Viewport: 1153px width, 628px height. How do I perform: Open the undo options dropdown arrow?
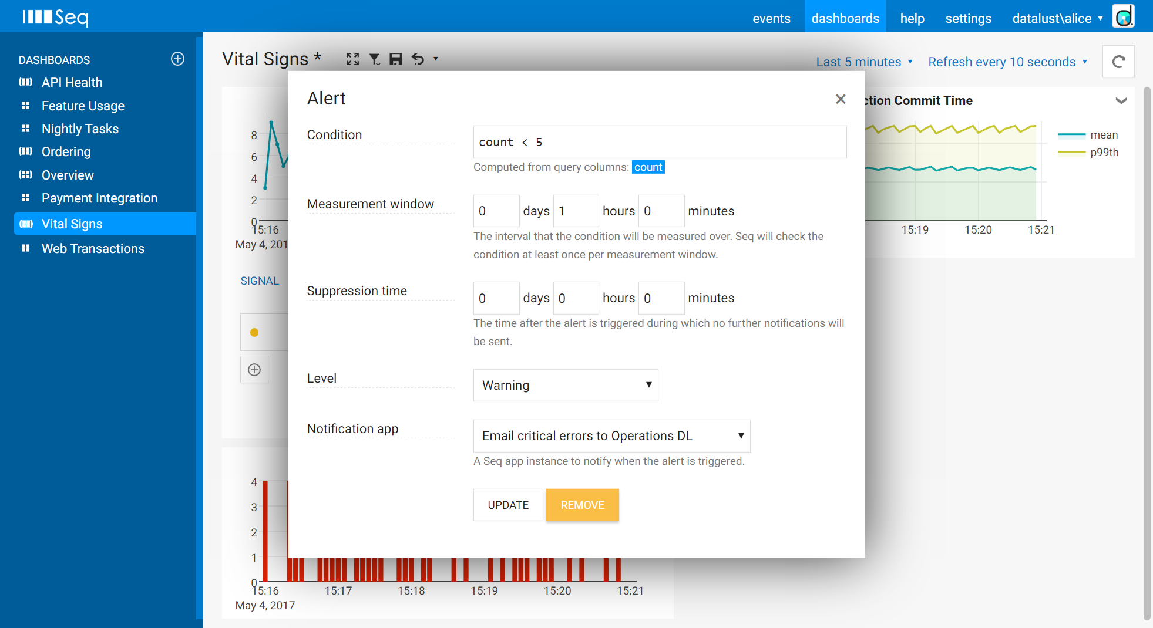coord(436,59)
